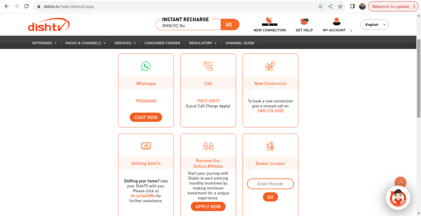The image size is (421, 216).
Task: Click the '(Local Call Charge Apply)' text
Action: [x=208, y=106]
